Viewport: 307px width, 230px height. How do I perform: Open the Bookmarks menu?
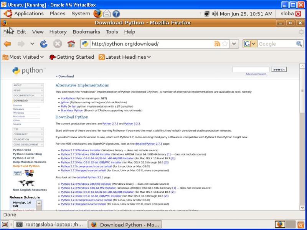coord(86,32)
